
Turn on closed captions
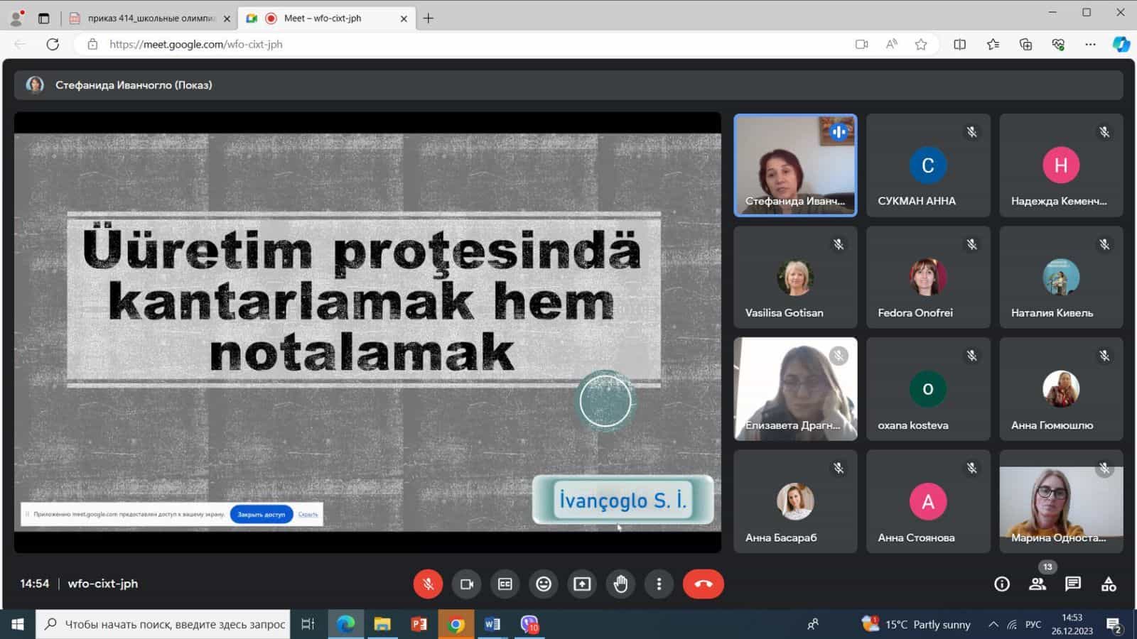(505, 584)
